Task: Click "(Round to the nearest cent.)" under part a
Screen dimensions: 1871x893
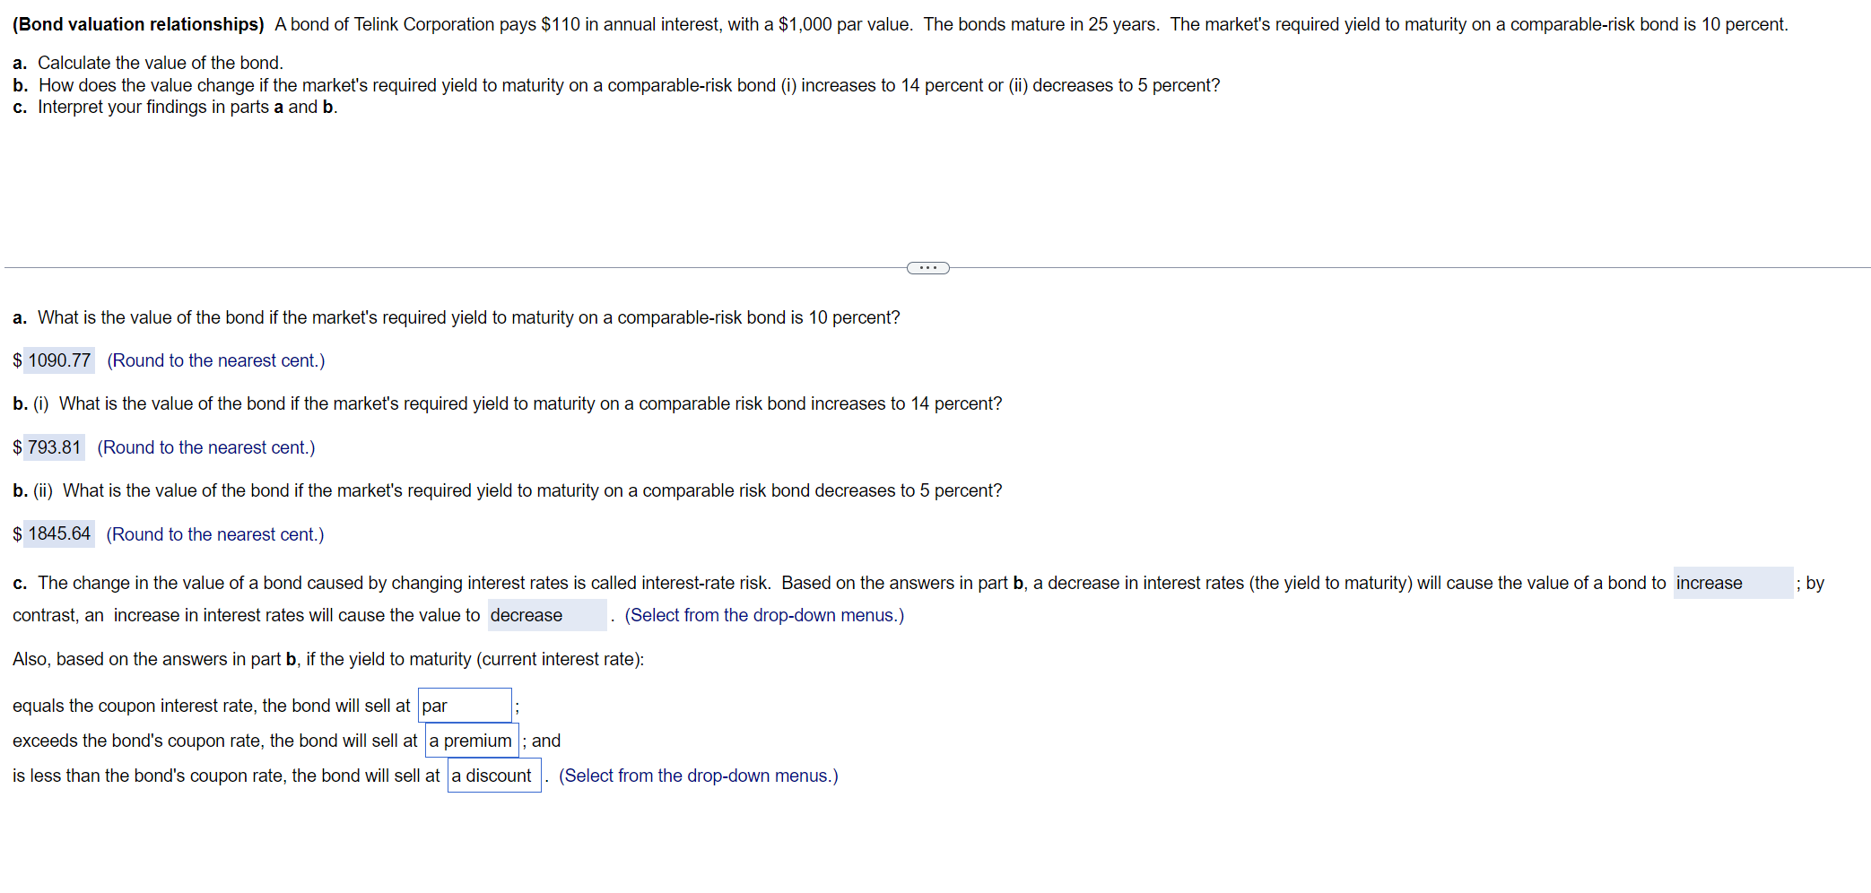Action: [215, 360]
